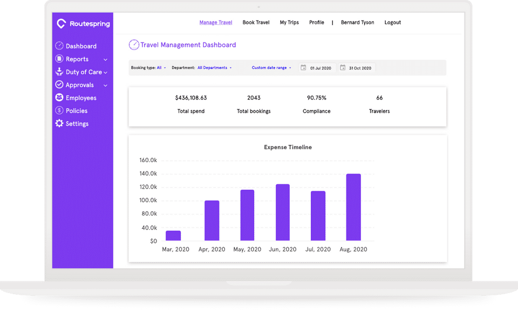The image size is (518, 313).
Task: Open the Booking type All dropdown
Action: click(161, 68)
